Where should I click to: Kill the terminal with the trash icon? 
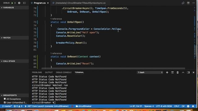pyautogui.click(x=178, y=72)
